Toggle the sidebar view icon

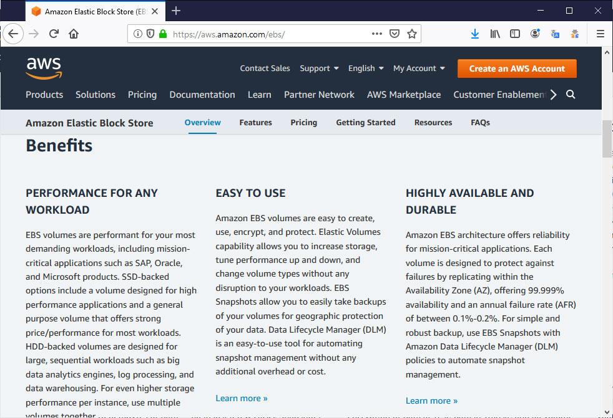[x=515, y=34]
